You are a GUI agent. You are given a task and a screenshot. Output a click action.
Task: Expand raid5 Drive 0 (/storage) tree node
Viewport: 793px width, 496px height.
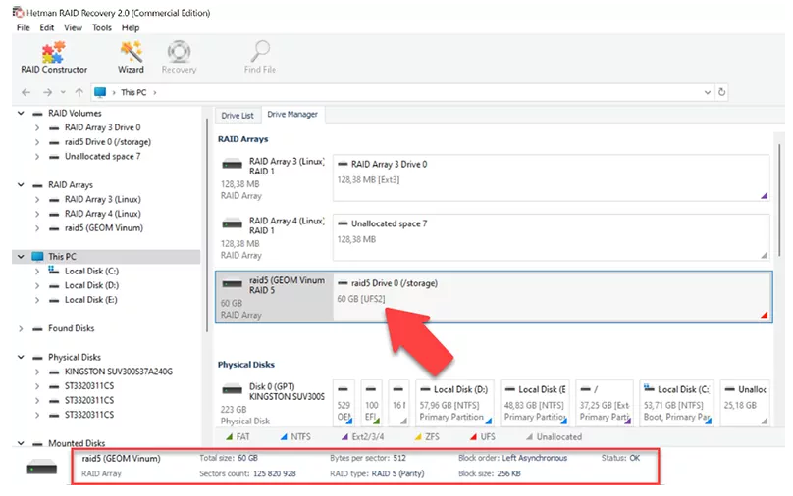[x=37, y=142]
